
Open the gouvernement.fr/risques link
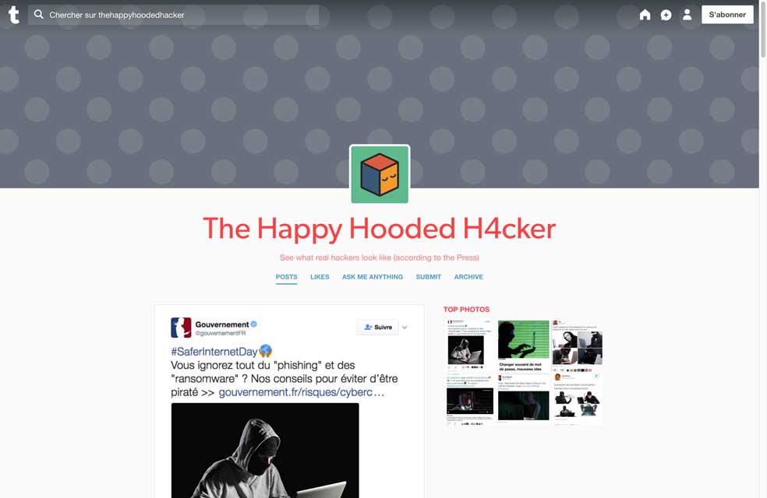pyautogui.click(x=302, y=392)
